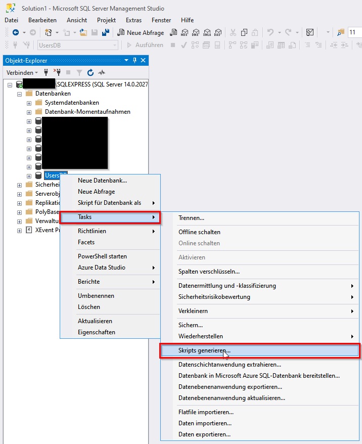362x444 pixels.
Task: Click the navigate back arrow icon
Action: (x=16, y=32)
